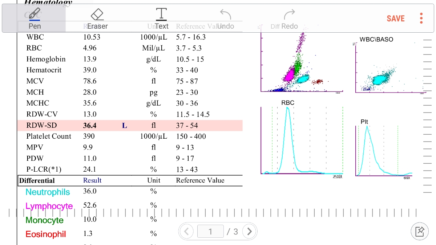Click the Hematocrit row label
436x245 pixels.
pos(44,70)
